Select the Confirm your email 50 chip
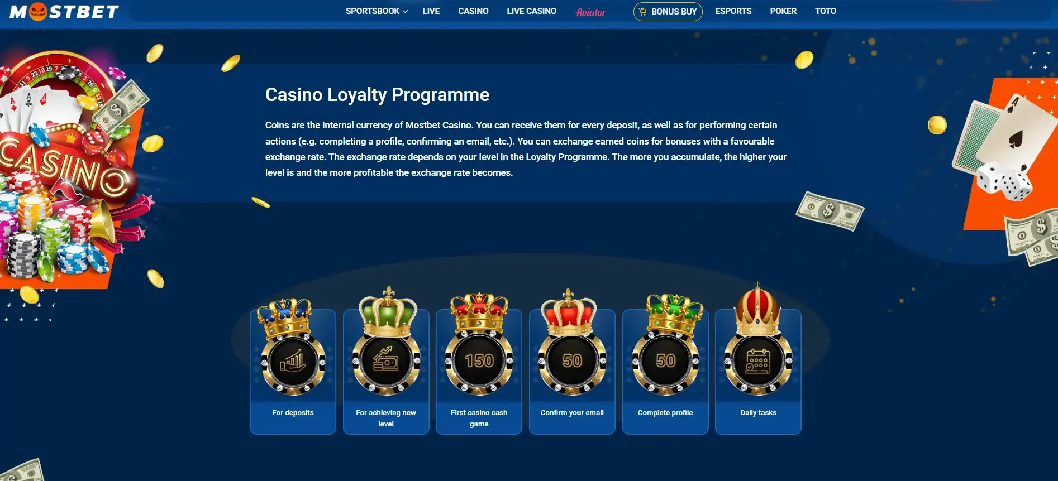Screen dimensions: 1058x481 click(x=572, y=363)
